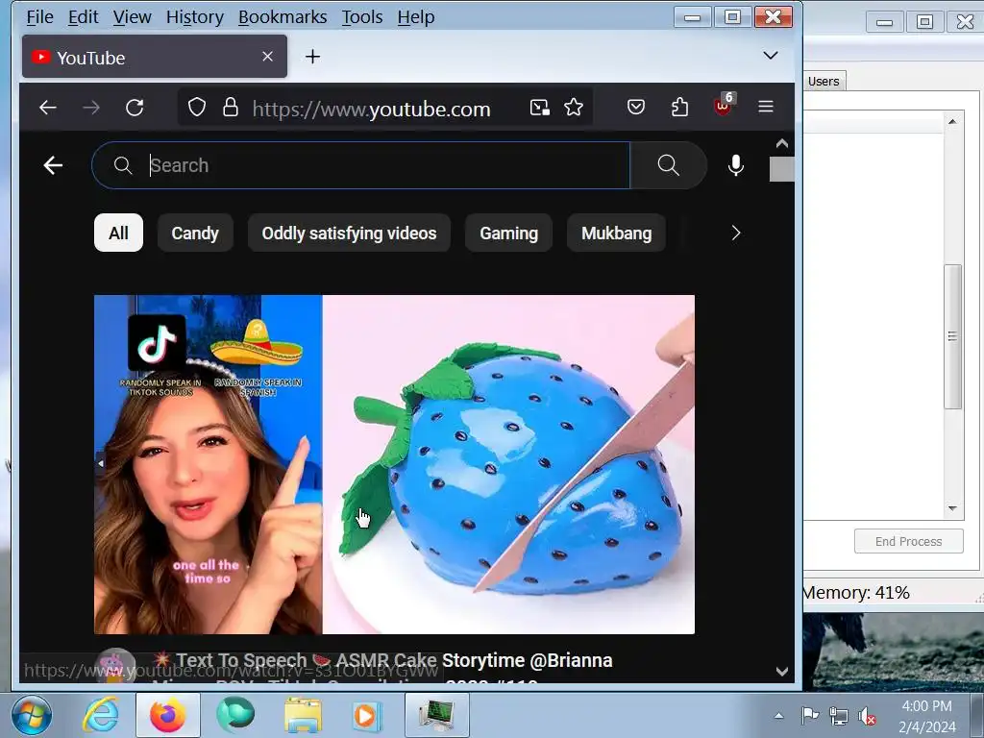Select the Gaming filter chip
This screenshot has width=984, height=738.
pos(509,234)
